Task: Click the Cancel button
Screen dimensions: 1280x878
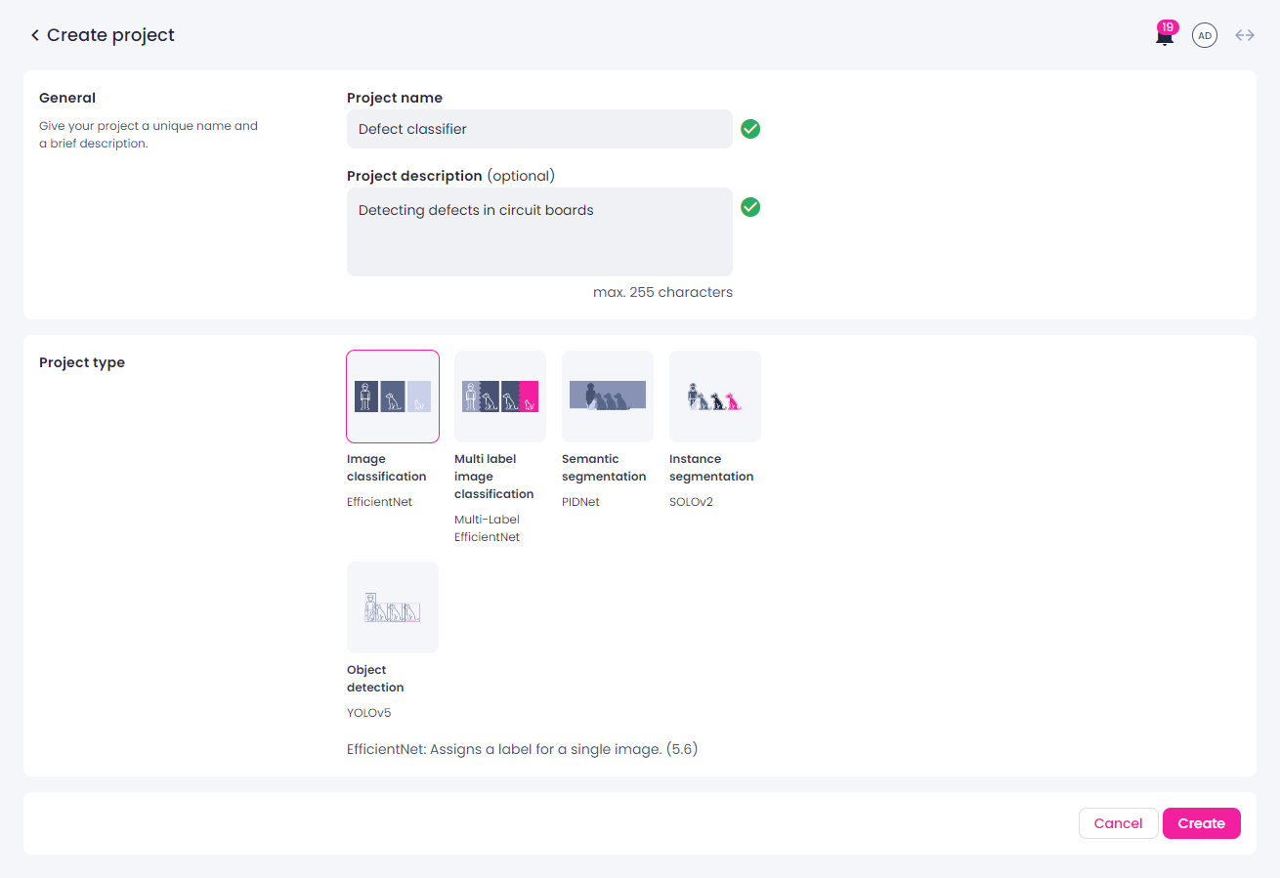Action: pyautogui.click(x=1118, y=823)
